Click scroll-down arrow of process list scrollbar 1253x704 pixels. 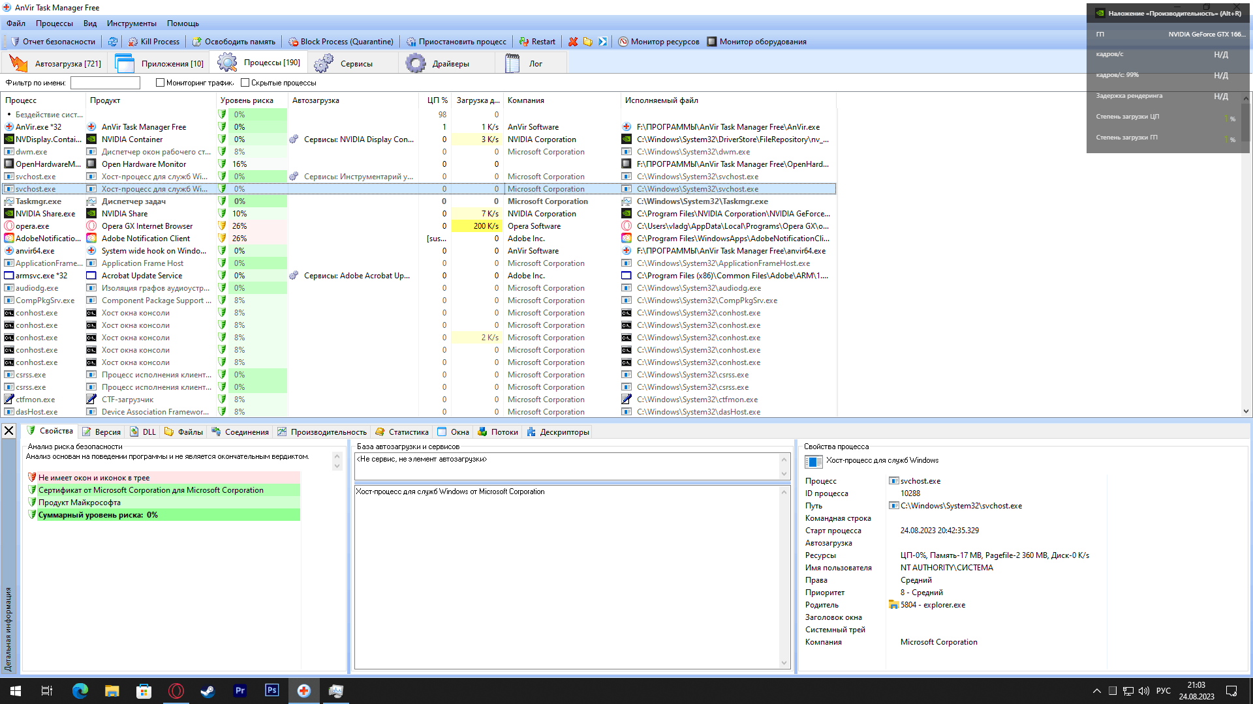coord(1246,411)
